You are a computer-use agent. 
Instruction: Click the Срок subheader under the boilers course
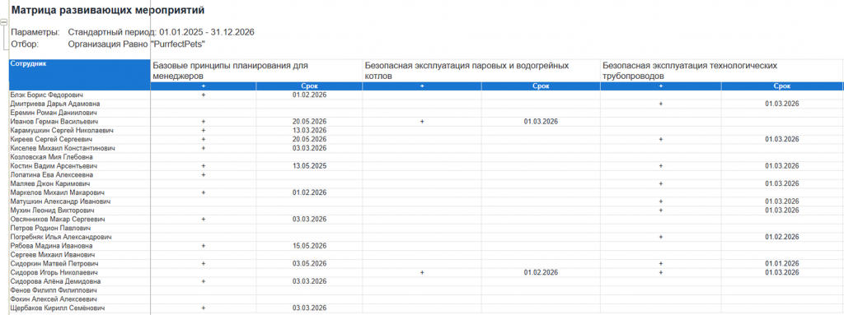(x=541, y=86)
